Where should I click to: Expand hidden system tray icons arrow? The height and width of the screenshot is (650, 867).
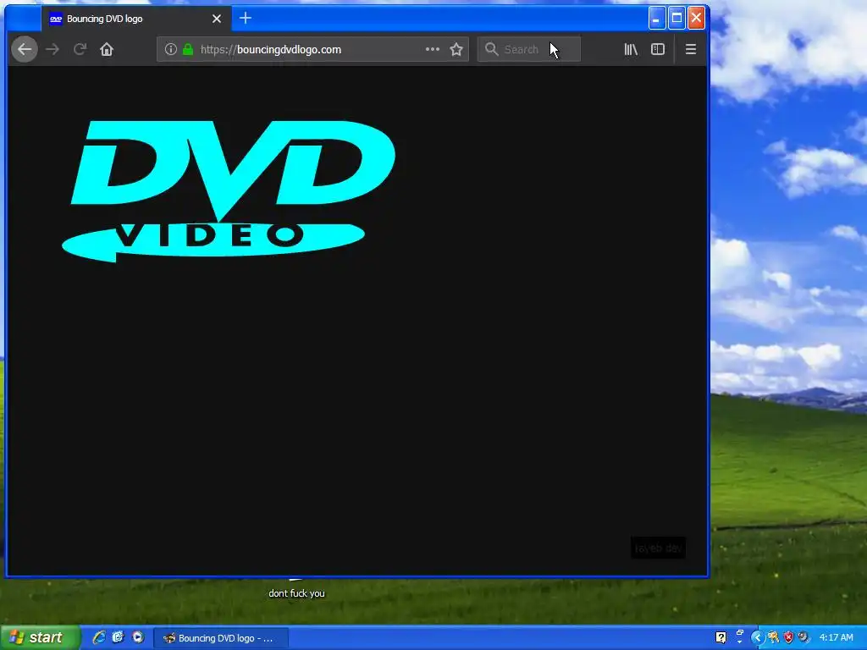(x=757, y=638)
